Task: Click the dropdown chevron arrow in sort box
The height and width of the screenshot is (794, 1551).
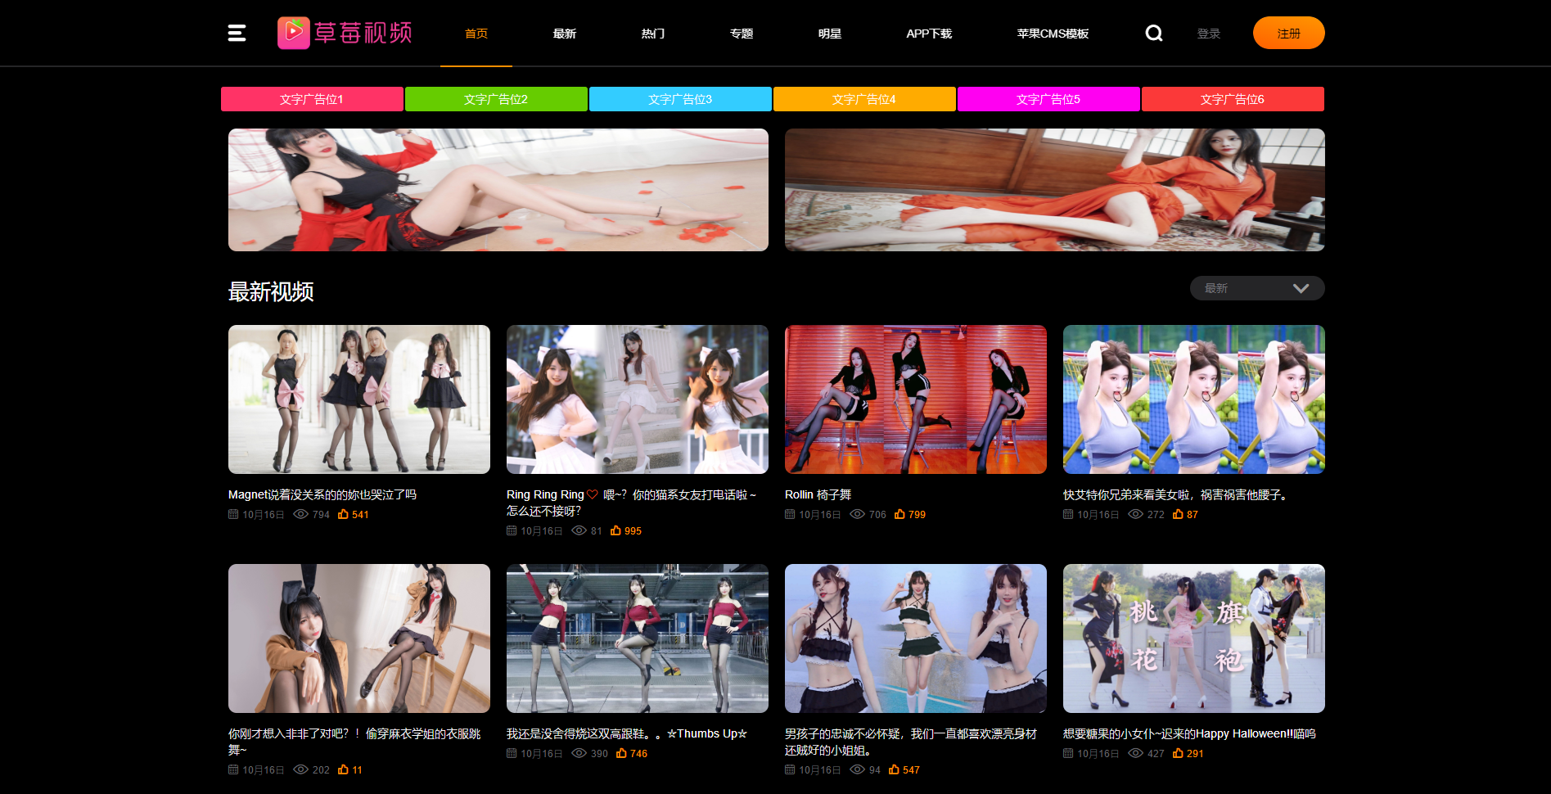Action: click(1301, 288)
